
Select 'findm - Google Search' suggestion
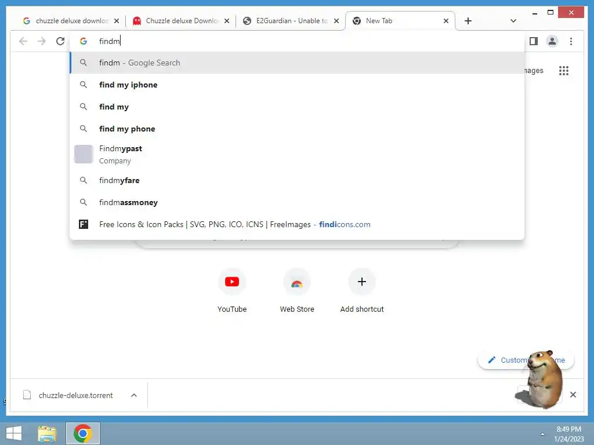298,63
